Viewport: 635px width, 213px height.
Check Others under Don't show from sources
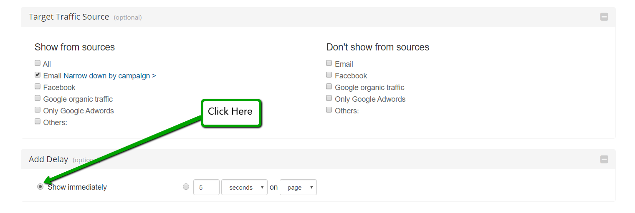pyautogui.click(x=329, y=110)
